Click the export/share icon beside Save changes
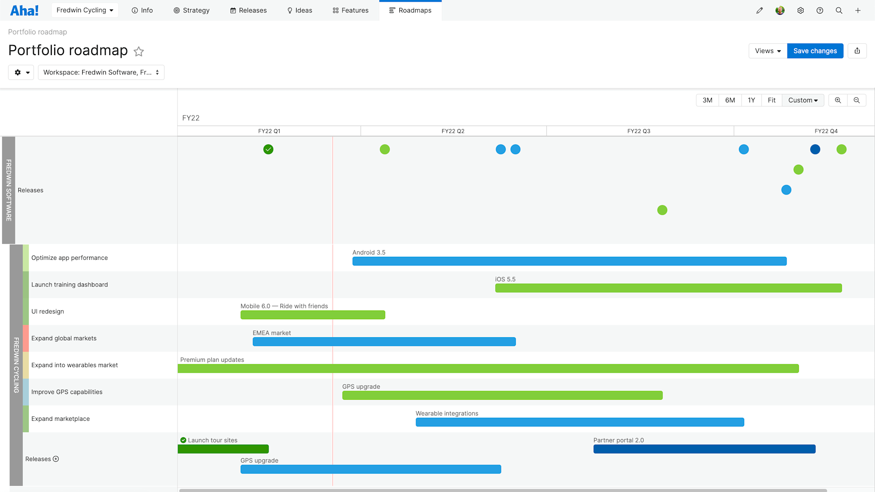Image resolution: width=875 pixels, height=492 pixels. (x=857, y=51)
